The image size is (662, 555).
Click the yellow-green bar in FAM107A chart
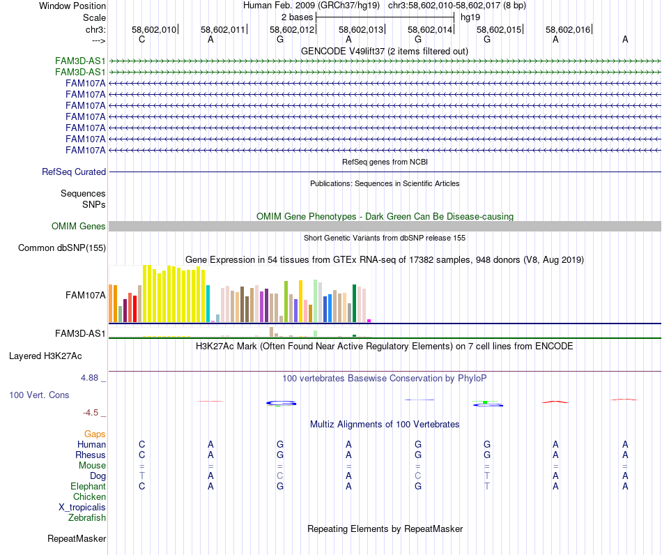point(286,302)
